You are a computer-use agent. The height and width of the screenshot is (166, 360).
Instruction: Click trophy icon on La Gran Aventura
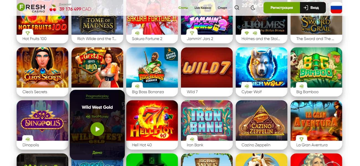(302, 139)
